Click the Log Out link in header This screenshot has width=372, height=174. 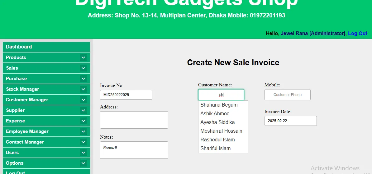[357, 34]
